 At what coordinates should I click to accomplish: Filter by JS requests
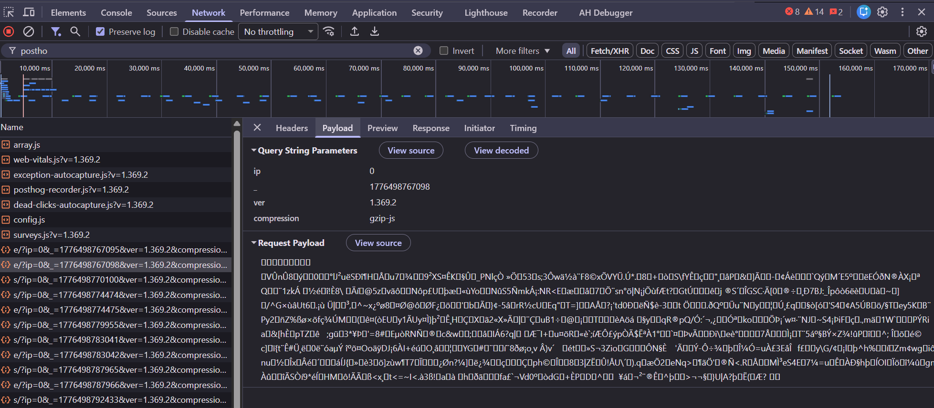[694, 51]
